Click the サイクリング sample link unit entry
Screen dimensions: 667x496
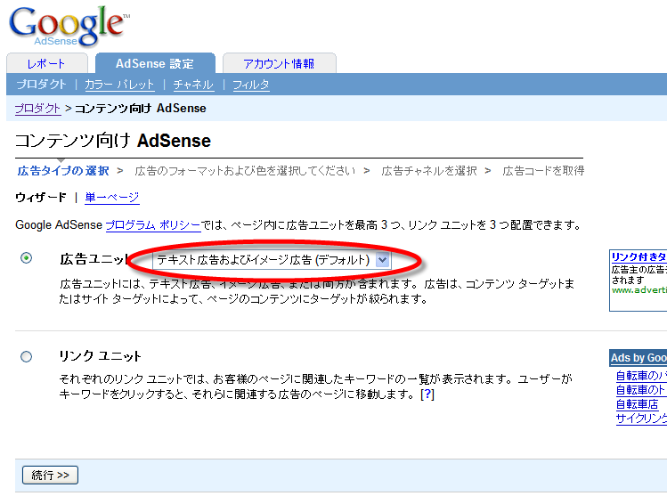pyautogui.click(x=641, y=419)
